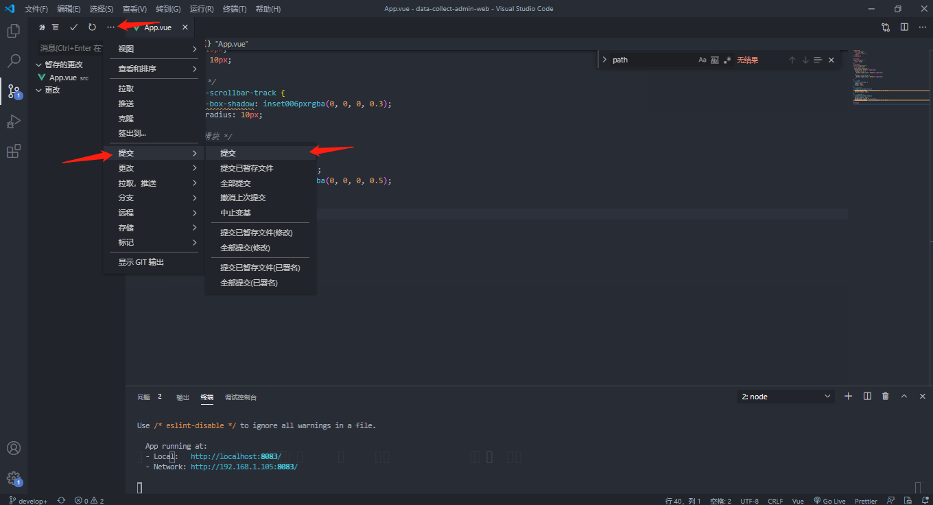
Task: Open the 192.168.1.105:8083 network link
Action: tap(244, 467)
